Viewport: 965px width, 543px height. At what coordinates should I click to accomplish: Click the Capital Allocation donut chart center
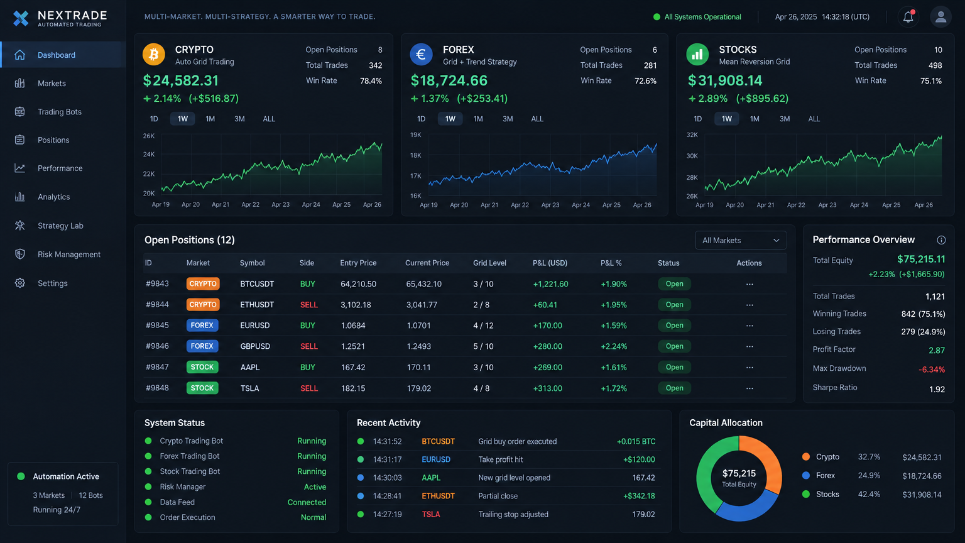(x=739, y=478)
